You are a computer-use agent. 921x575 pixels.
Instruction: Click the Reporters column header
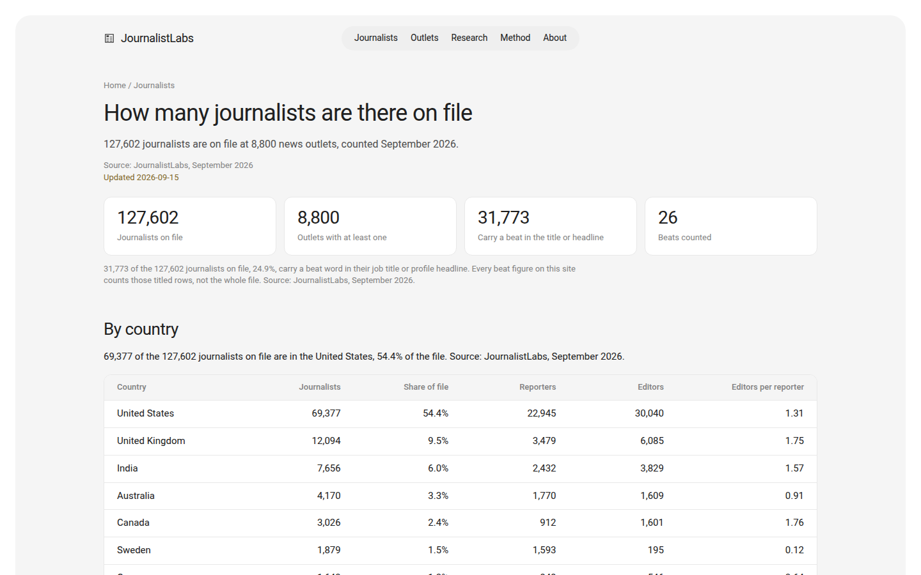(x=538, y=387)
